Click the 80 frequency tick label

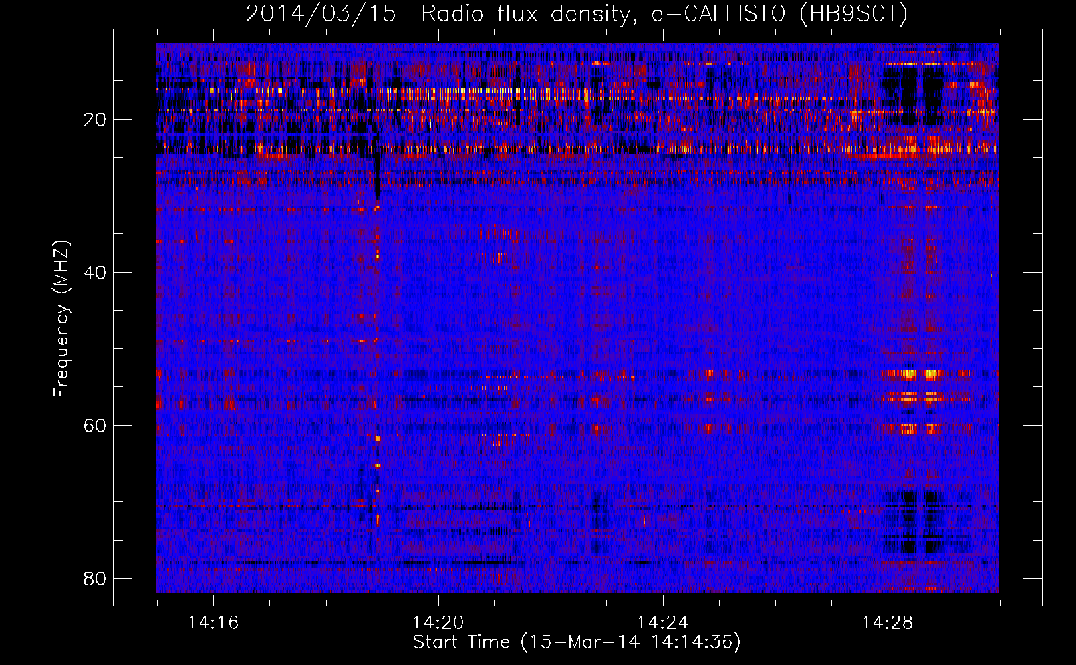(95, 579)
